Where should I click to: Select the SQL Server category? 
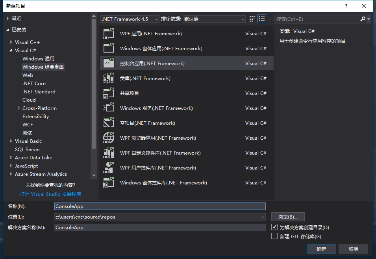coord(28,150)
